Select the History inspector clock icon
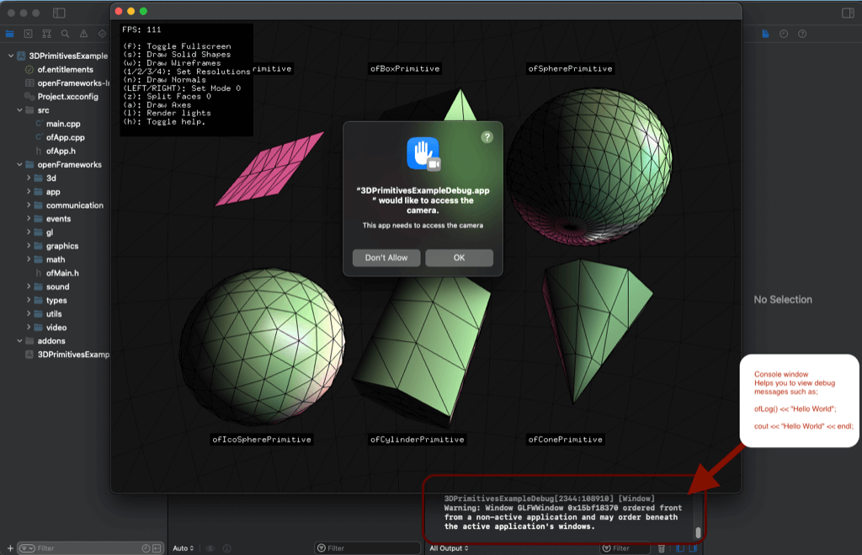This screenshot has width=862, height=555. click(784, 34)
